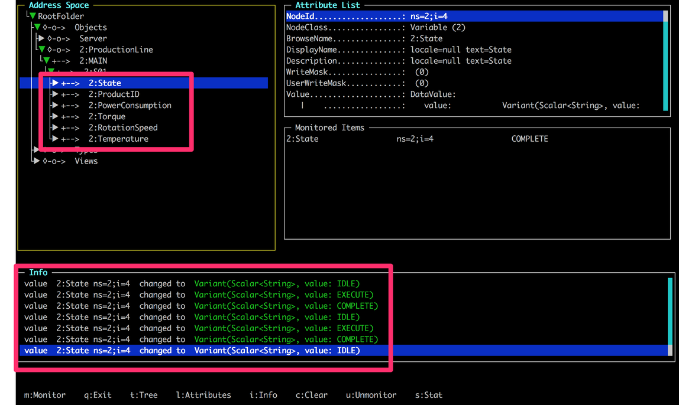Select the 2:Torque variable node

point(106,117)
